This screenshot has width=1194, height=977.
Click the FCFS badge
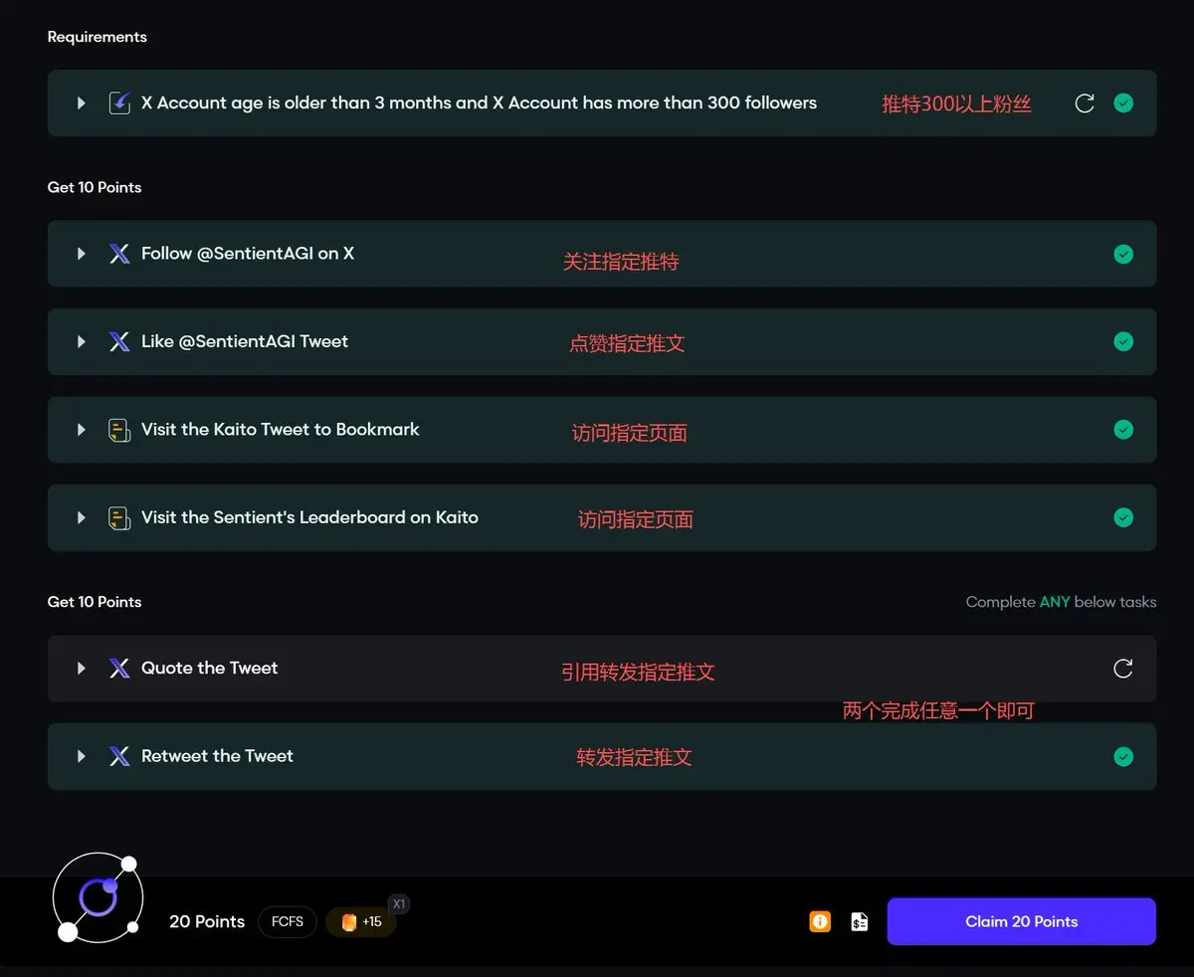tap(288, 921)
